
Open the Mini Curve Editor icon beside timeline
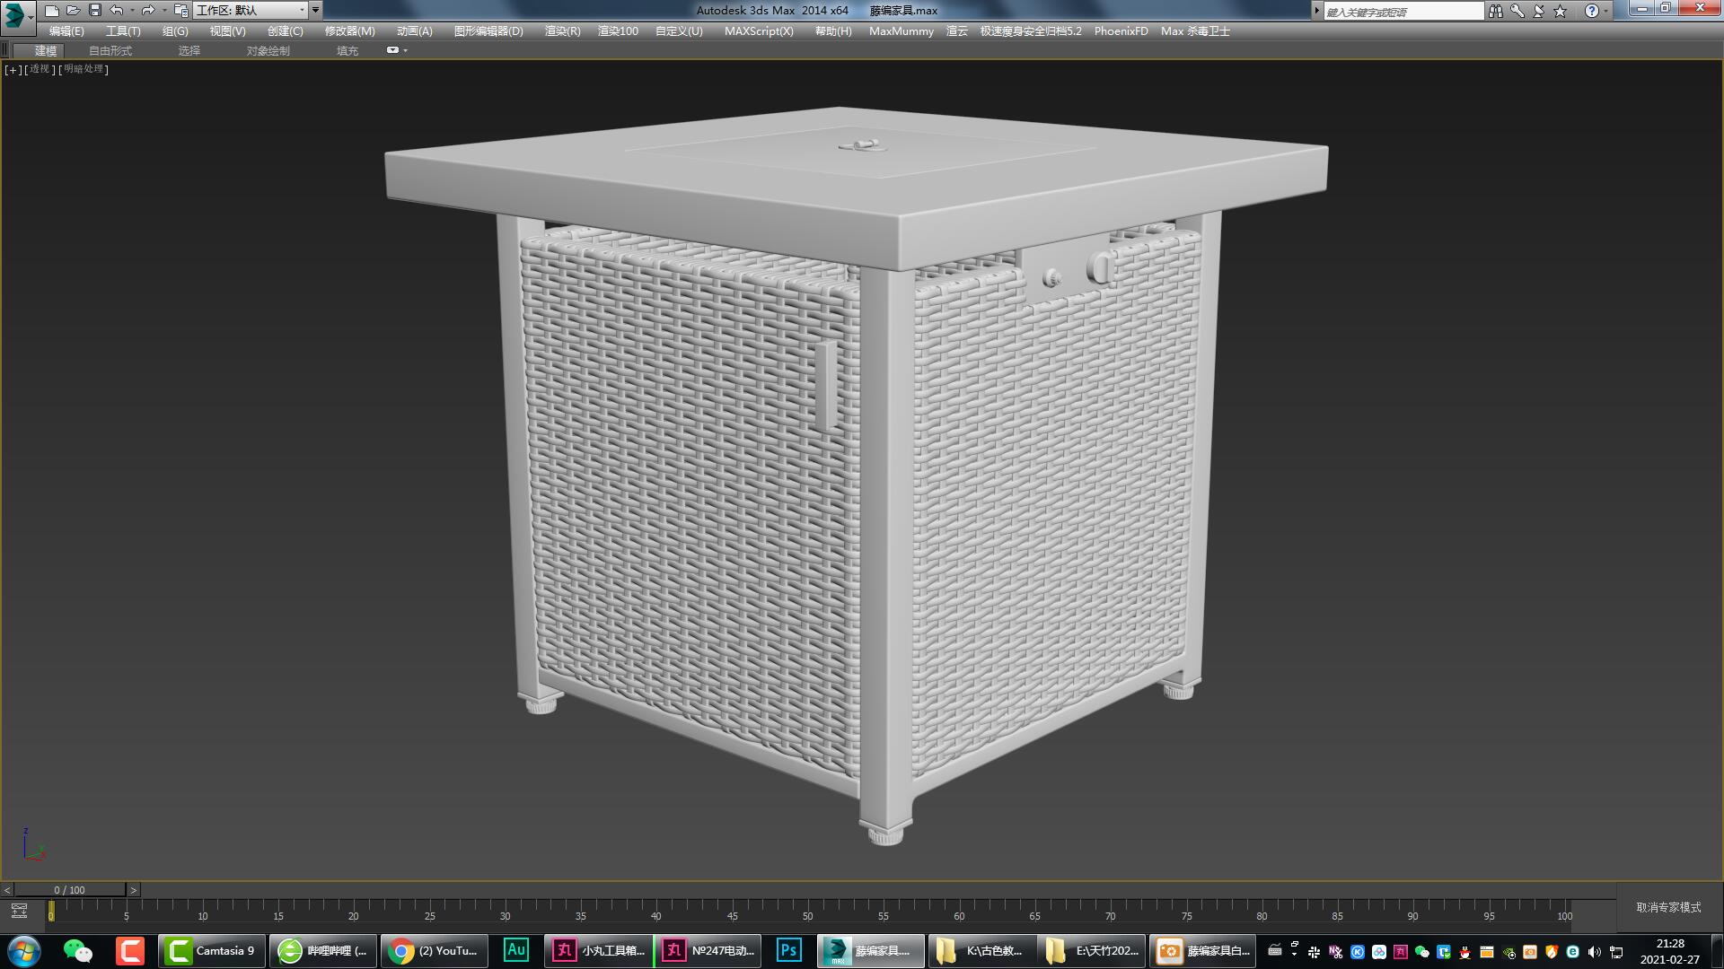pos(18,909)
